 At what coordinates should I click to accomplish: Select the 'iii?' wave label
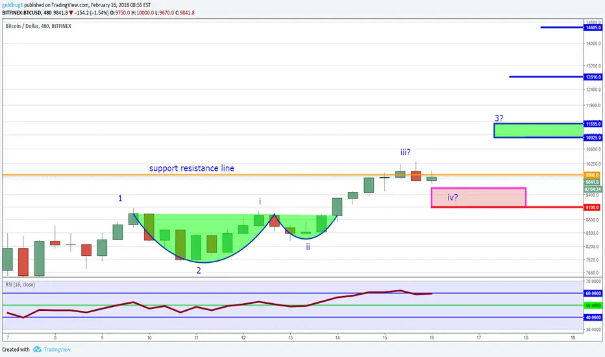coord(405,152)
